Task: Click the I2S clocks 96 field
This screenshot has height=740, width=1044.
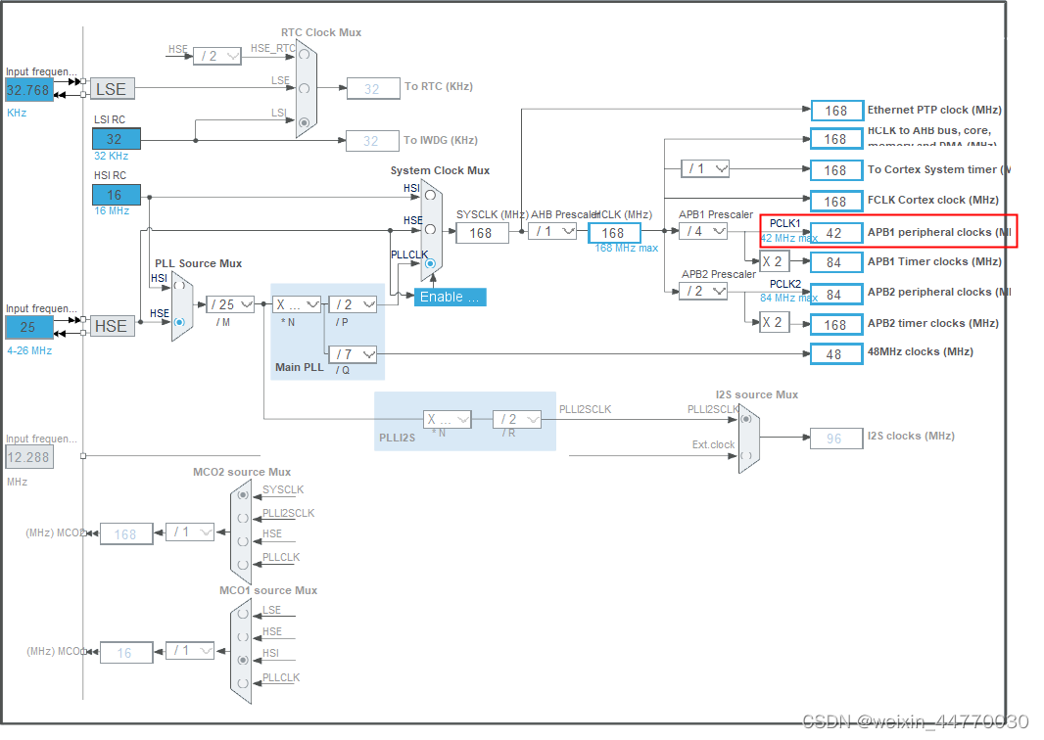Action: 837,439
